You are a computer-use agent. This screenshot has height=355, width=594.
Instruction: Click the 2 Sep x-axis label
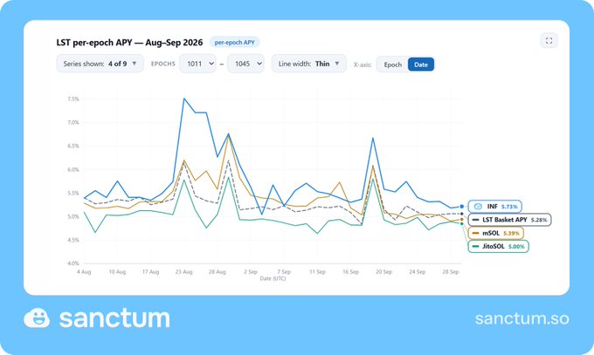tap(251, 272)
